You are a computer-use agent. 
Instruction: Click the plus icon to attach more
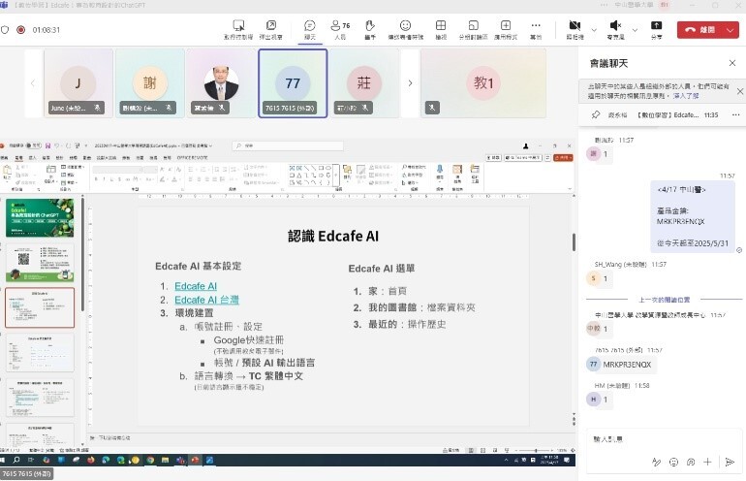708,462
